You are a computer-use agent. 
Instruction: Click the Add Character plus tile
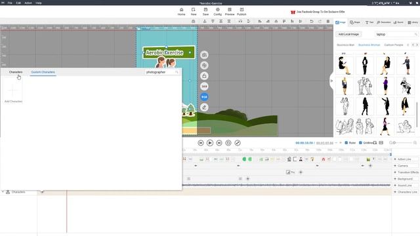coord(13,90)
